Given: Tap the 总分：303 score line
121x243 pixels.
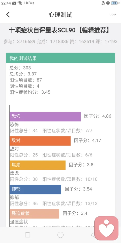Looking at the screenshot, I should pos(20,68).
